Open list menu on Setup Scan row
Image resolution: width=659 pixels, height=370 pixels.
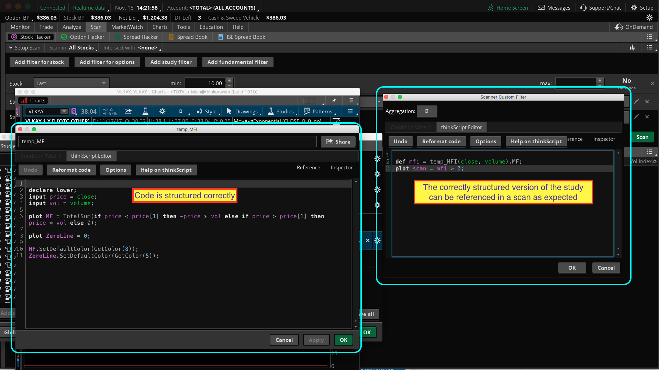click(649, 48)
